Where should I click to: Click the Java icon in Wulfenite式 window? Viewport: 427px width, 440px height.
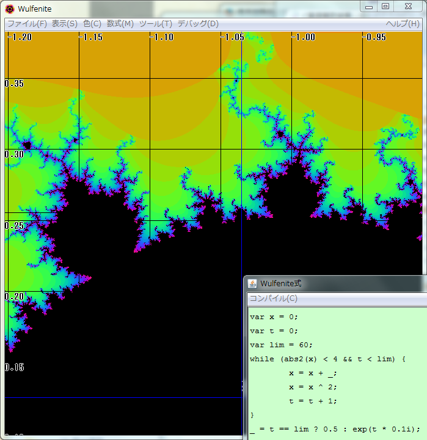pyautogui.click(x=252, y=283)
